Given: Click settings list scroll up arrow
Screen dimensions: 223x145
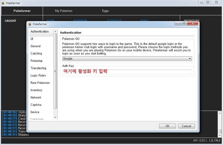Looking at the screenshot, I should pyautogui.click(x=55, y=31).
